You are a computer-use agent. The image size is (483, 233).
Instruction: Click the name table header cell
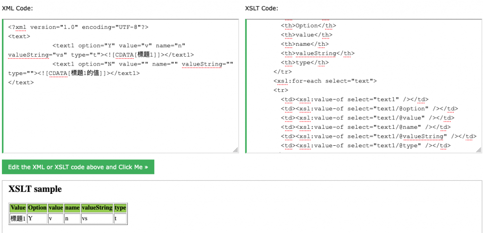coord(72,208)
